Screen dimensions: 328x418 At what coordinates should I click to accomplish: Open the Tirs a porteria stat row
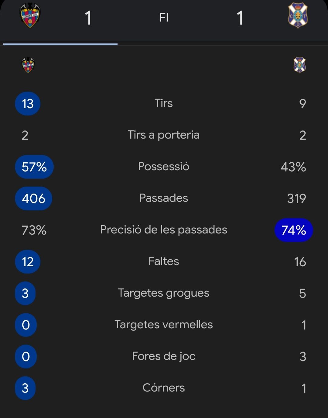[164, 135]
